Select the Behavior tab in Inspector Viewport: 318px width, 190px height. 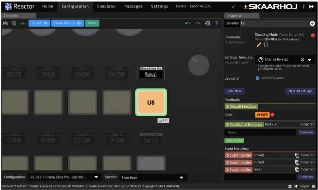[x=232, y=23]
